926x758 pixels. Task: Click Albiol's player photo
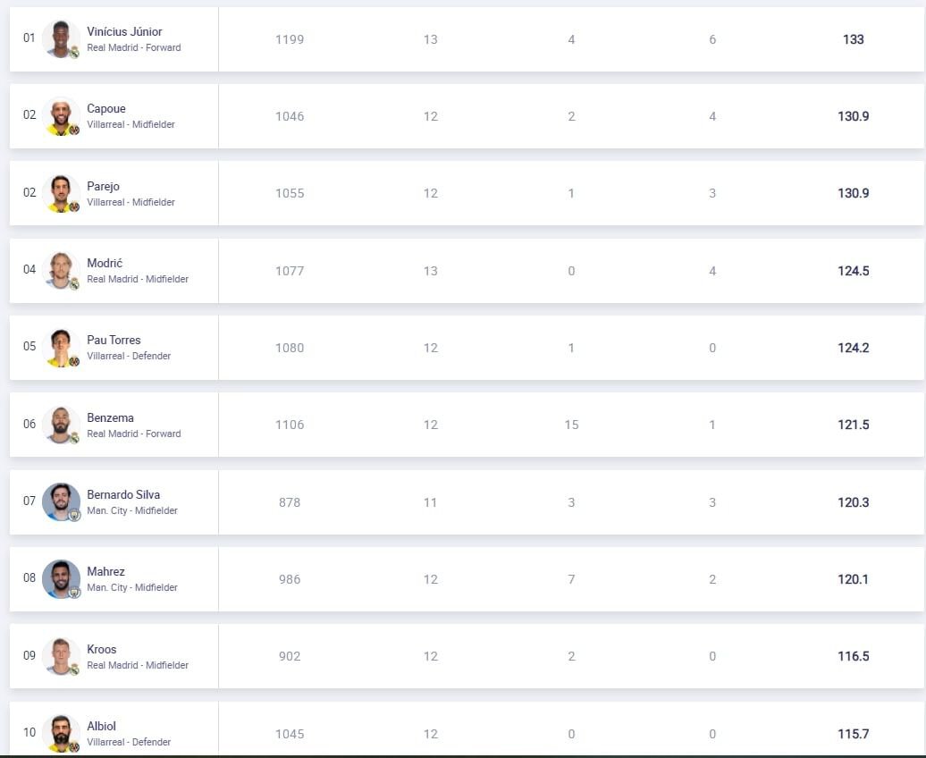[x=61, y=733]
